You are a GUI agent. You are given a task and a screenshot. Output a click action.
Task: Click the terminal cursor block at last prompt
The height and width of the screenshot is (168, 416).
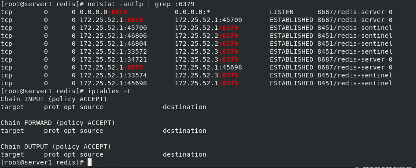pos(89,162)
